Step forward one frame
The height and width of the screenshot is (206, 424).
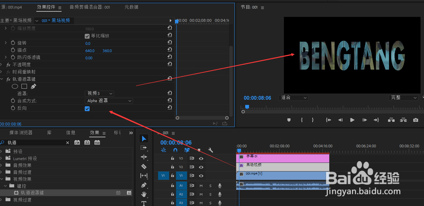(365, 120)
